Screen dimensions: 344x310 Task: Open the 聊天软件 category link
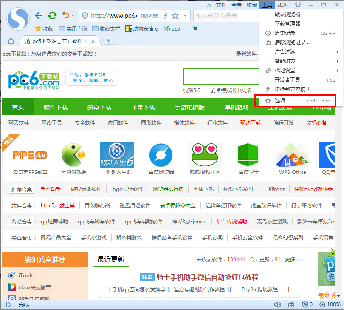pyautogui.click(x=19, y=123)
